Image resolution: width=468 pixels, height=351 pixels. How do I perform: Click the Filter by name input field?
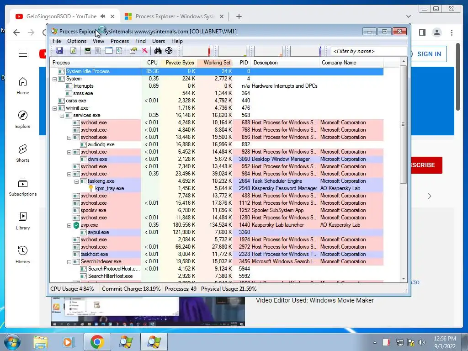point(369,51)
